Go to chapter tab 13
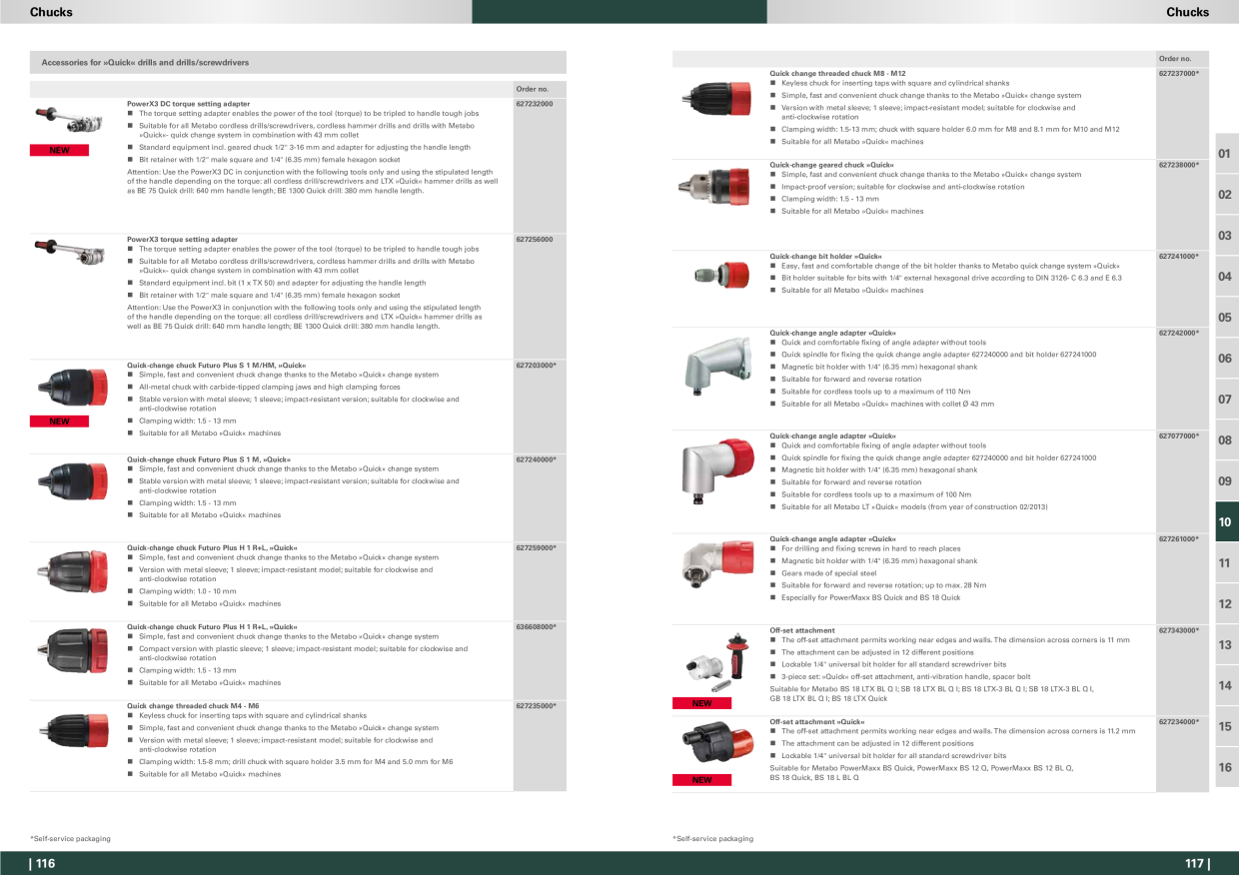 click(x=1226, y=645)
